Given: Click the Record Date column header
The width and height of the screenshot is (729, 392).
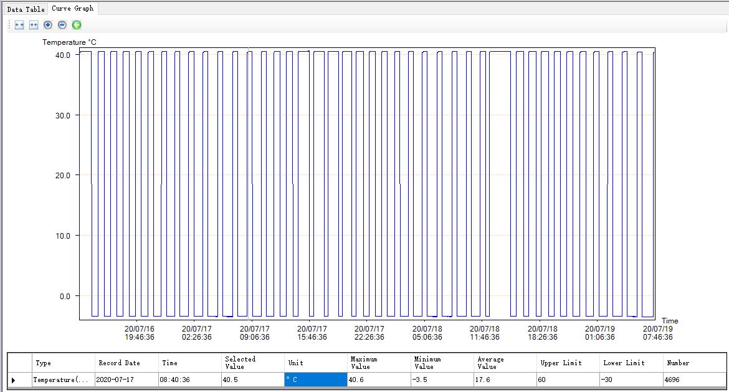Looking at the screenshot, I should (126, 363).
